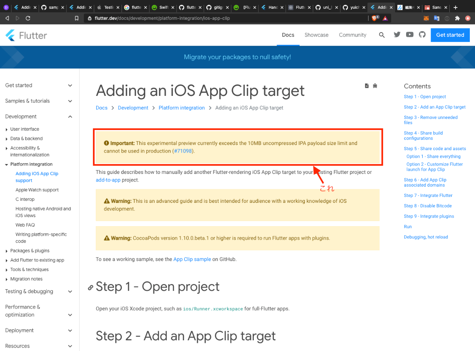
Task: Open the MetaMask fox extension
Action: 426,18
